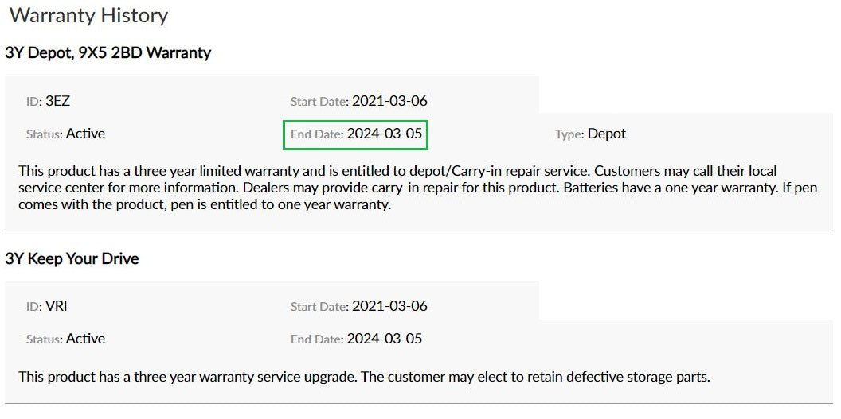841x419 pixels.
Task: Select the Depot type value
Action: (607, 134)
